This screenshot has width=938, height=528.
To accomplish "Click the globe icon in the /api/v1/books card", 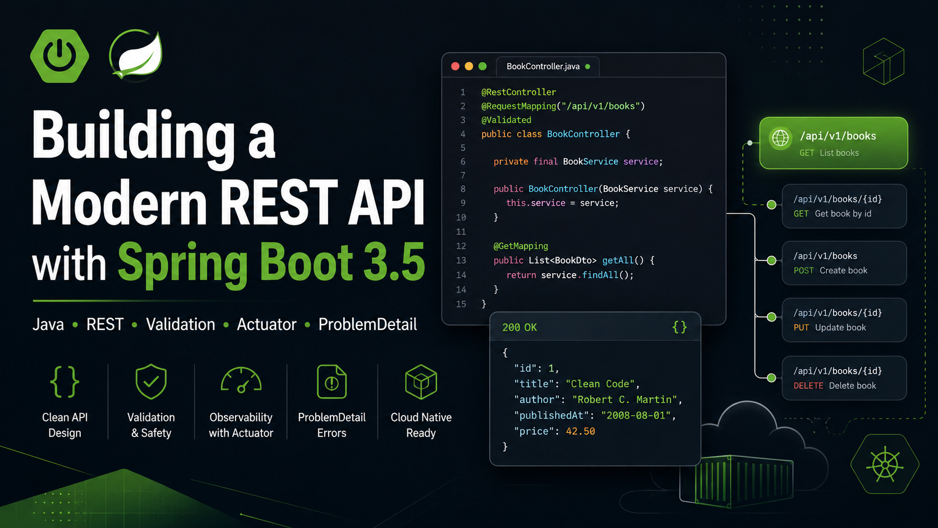I will [780, 138].
